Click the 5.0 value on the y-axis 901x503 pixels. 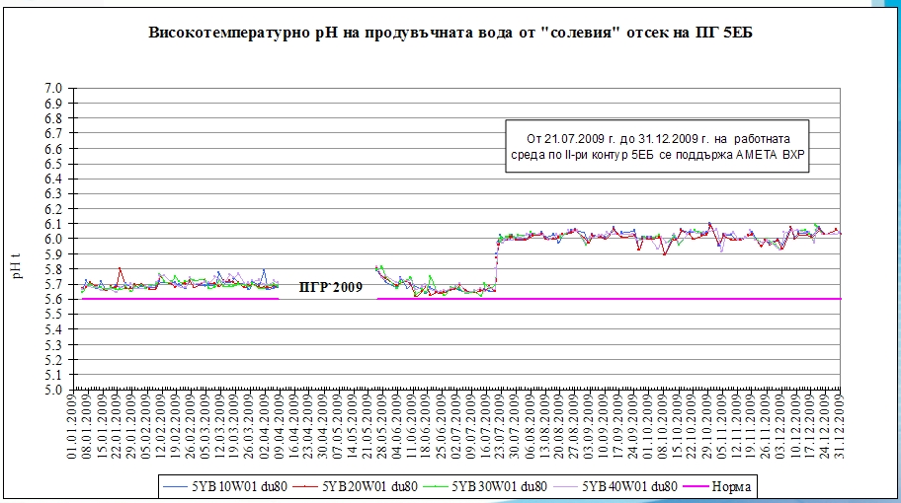click(54, 390)
